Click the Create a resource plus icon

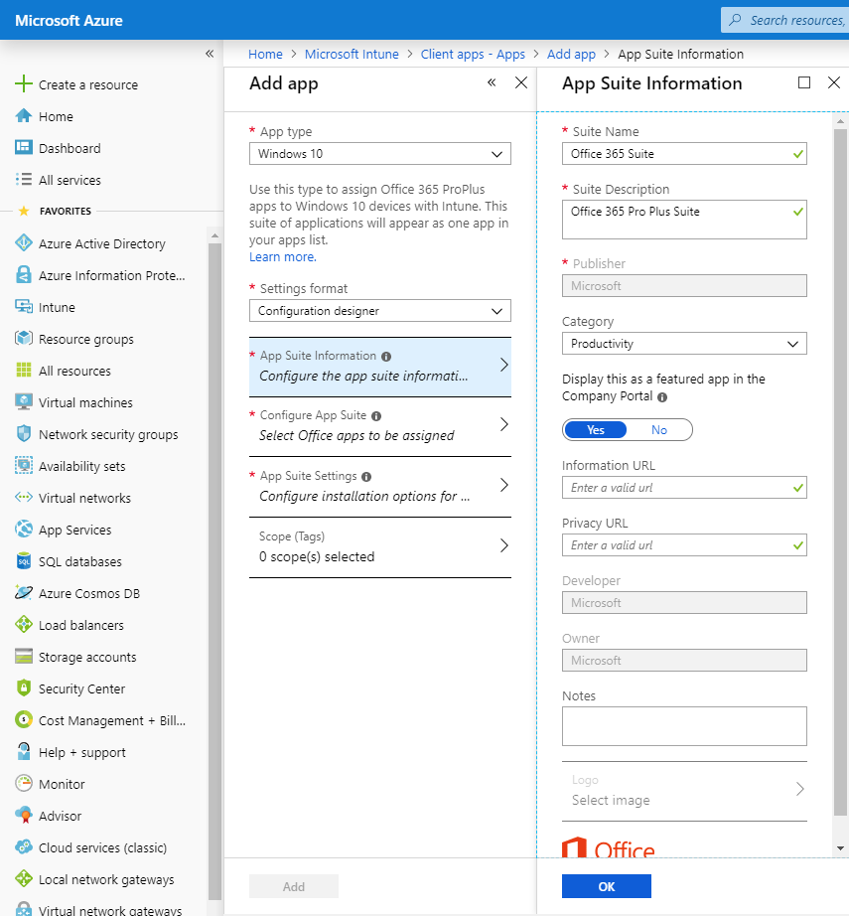[24, 84]
